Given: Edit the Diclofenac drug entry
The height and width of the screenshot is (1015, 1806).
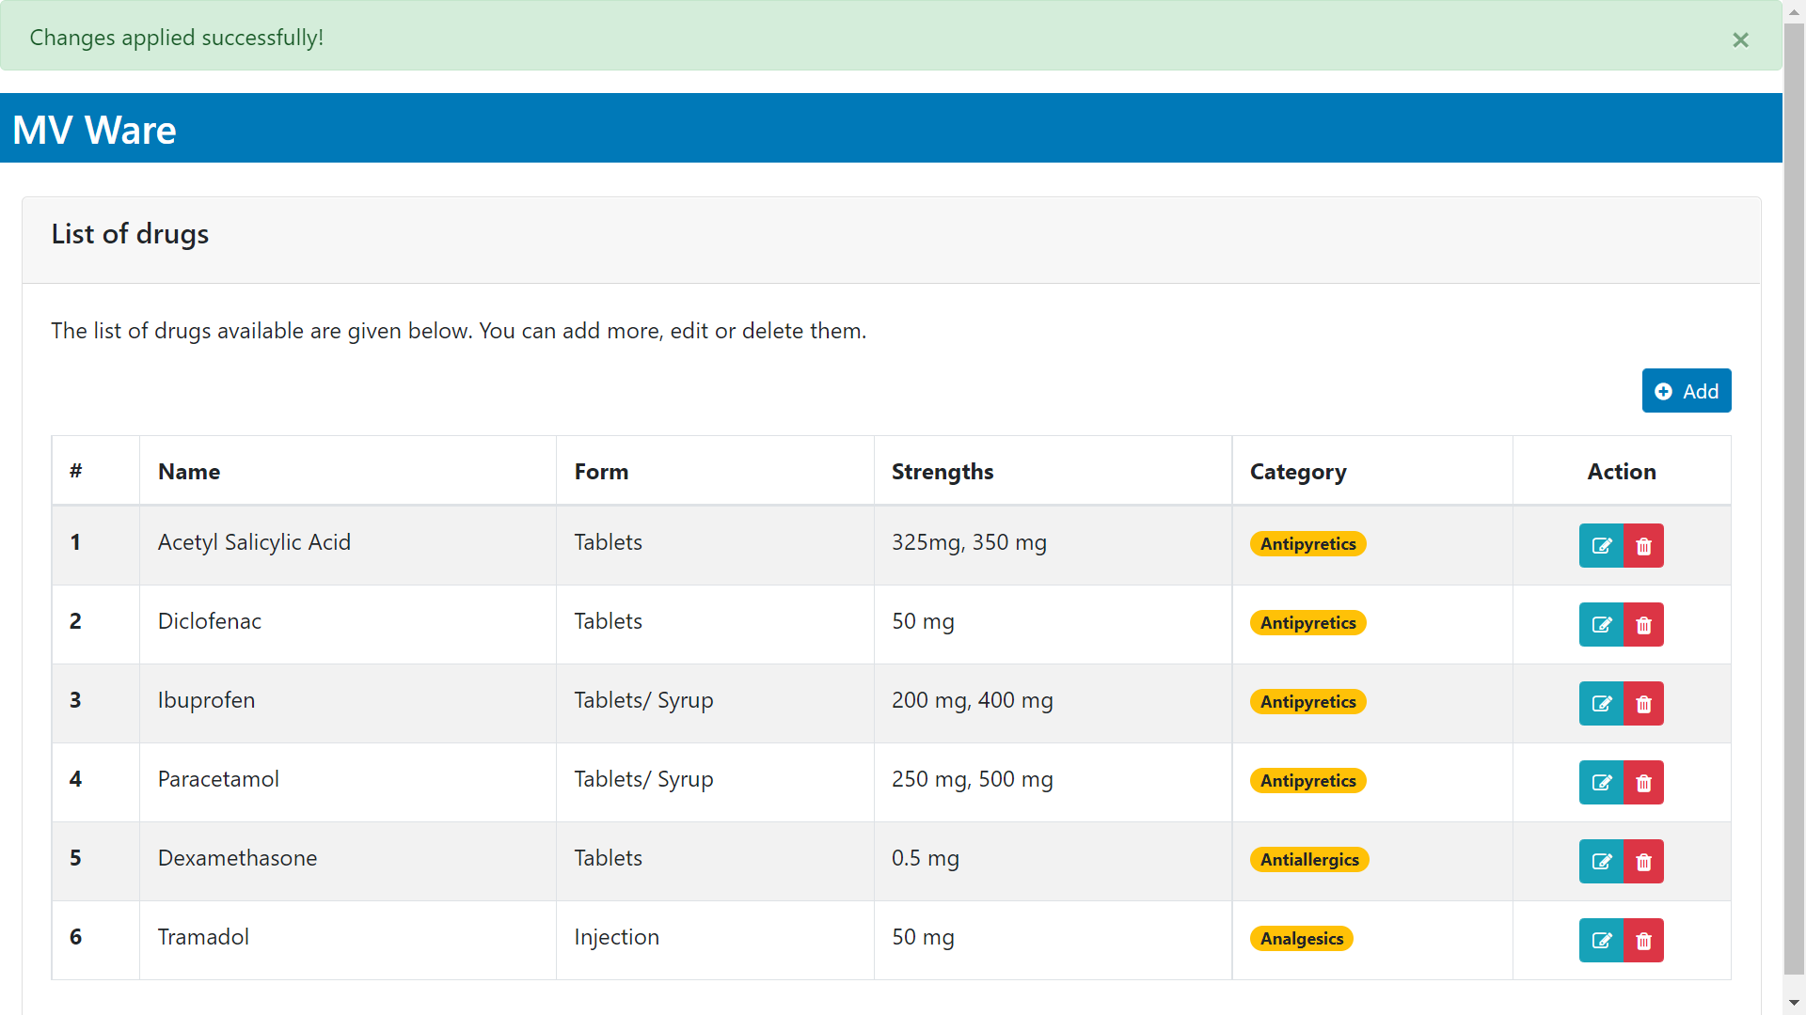Looking at the screenshot, I should pos(1601,625).
